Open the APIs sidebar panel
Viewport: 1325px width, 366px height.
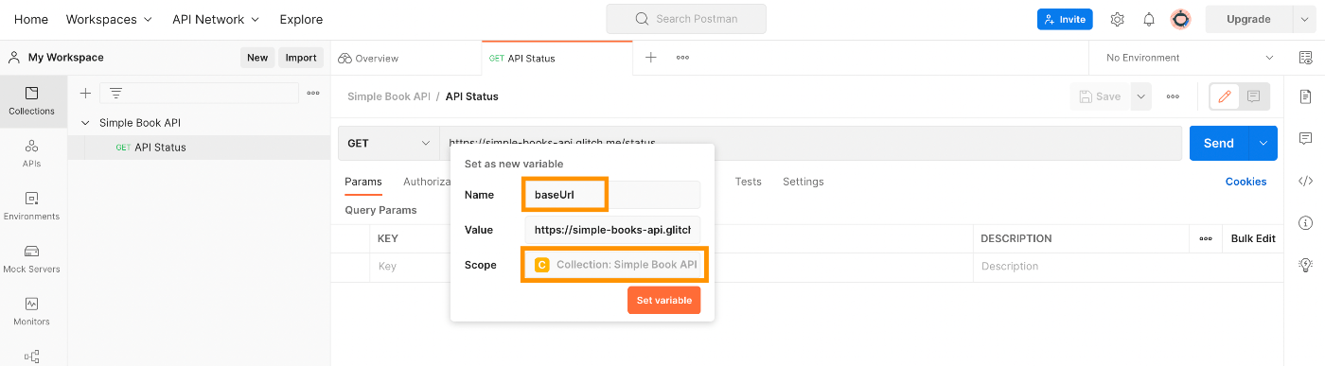(x=32, y=153)
